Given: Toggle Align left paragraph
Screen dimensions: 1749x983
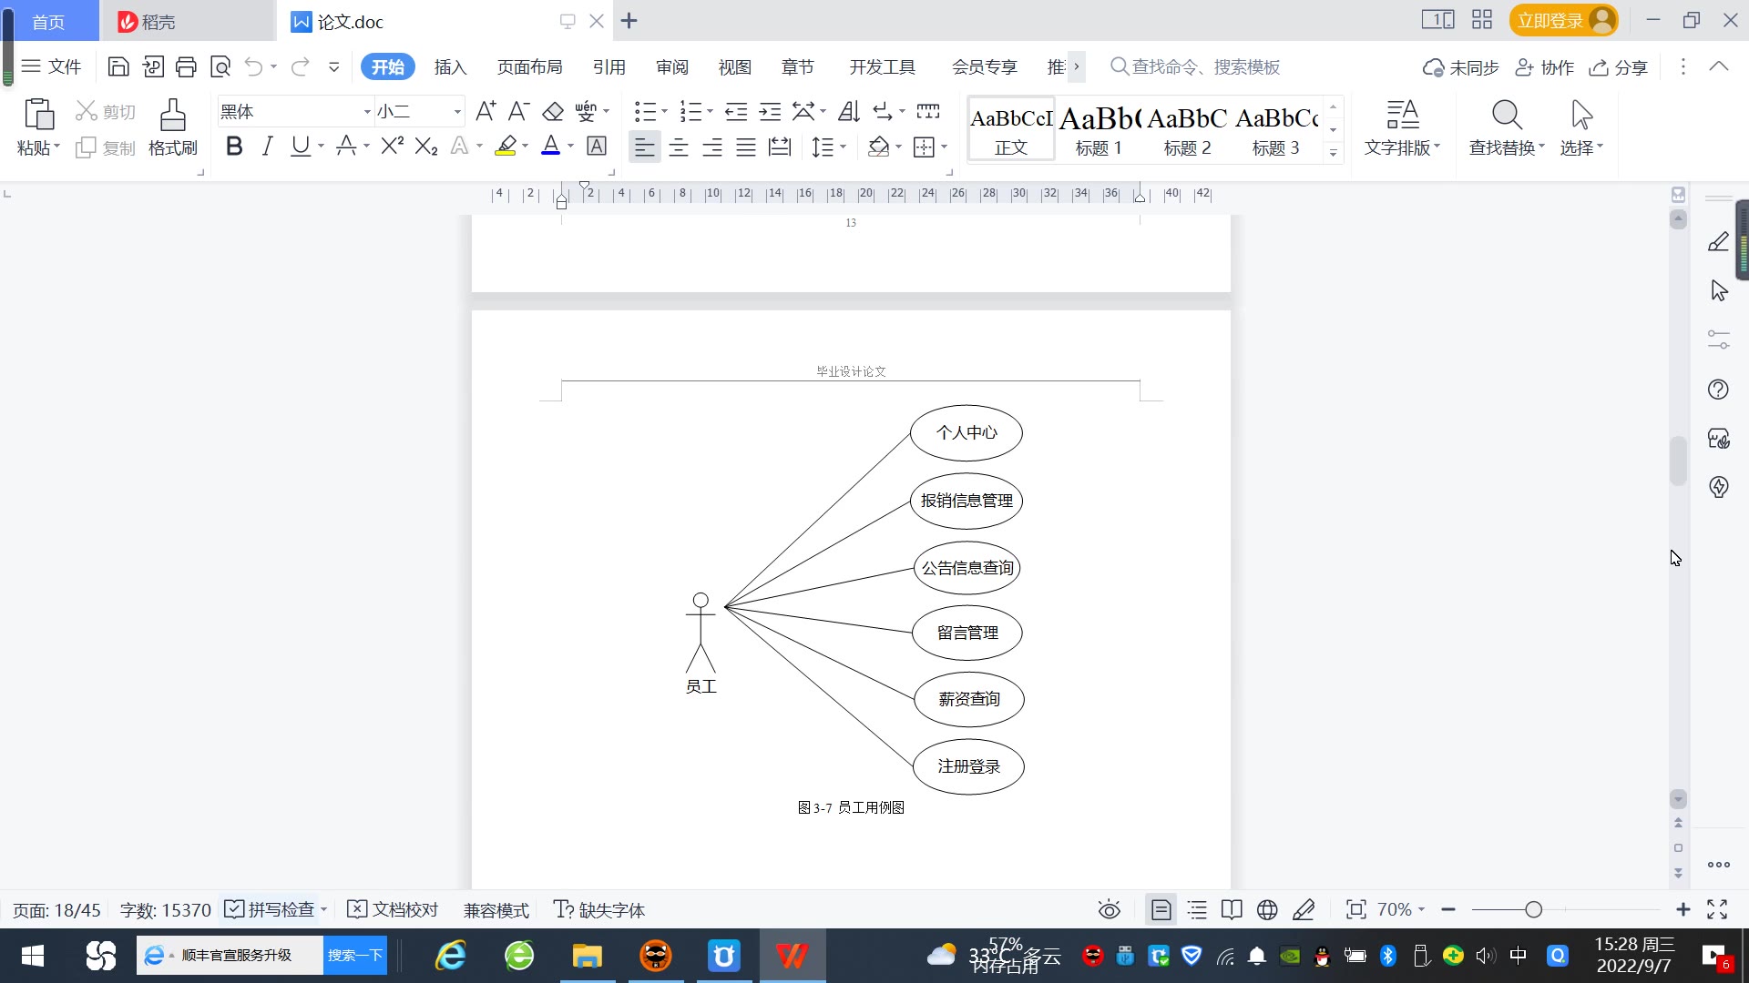Looking at the screenshot, I should tap(644, 147).
